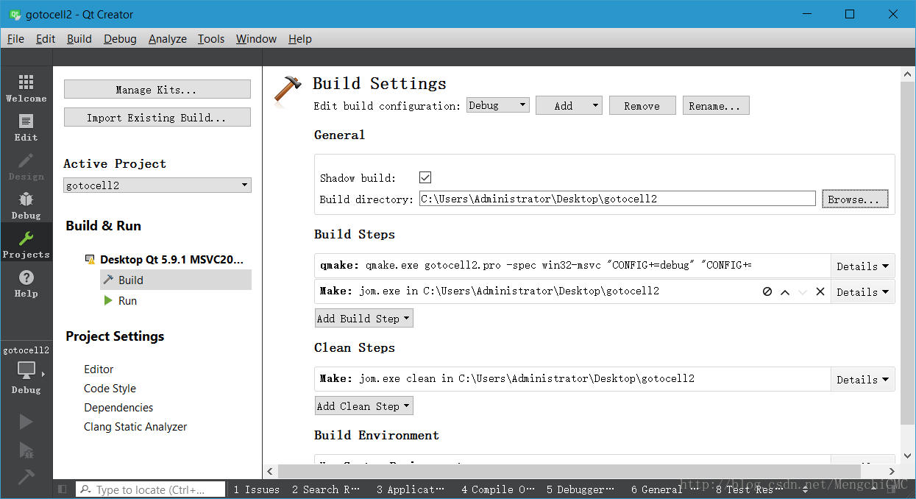Remove the Make build step
The height and width of the screenshot is (499, 916).
click(x=820, y=291)
